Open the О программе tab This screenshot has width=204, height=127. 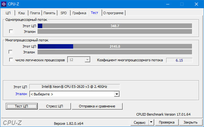114,13
